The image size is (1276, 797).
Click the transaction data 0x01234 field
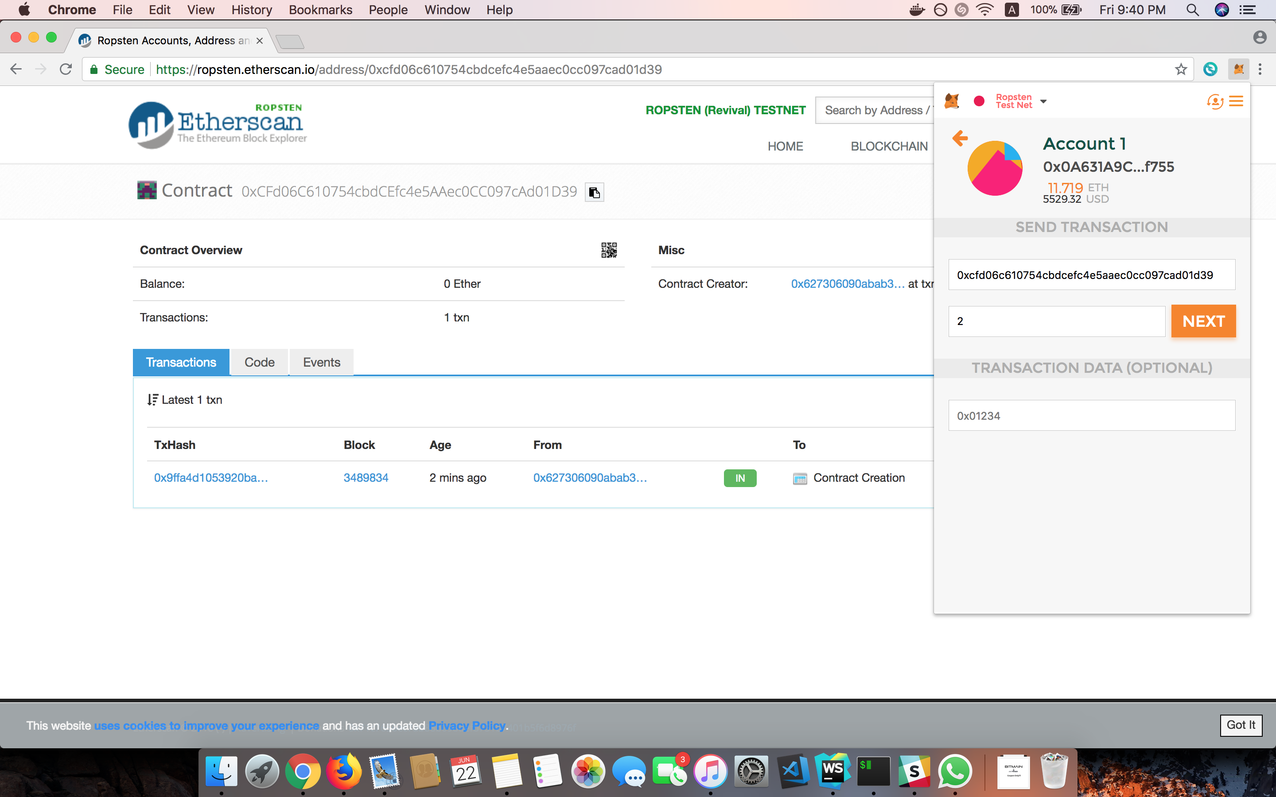coord(1091,415)
